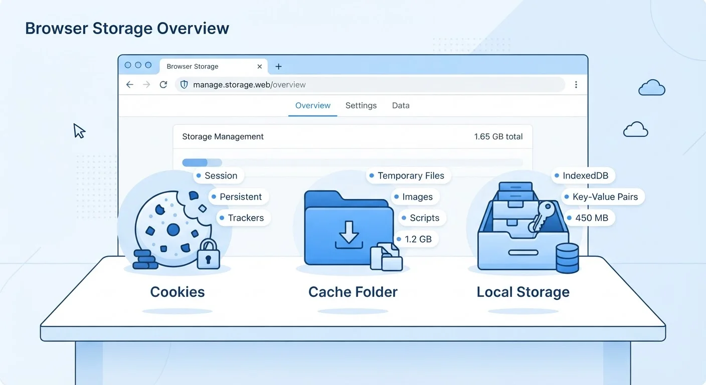This screenshot has height=385, width=706.
Task: Click the Local Storage heading
Action: tap(523, 292)
